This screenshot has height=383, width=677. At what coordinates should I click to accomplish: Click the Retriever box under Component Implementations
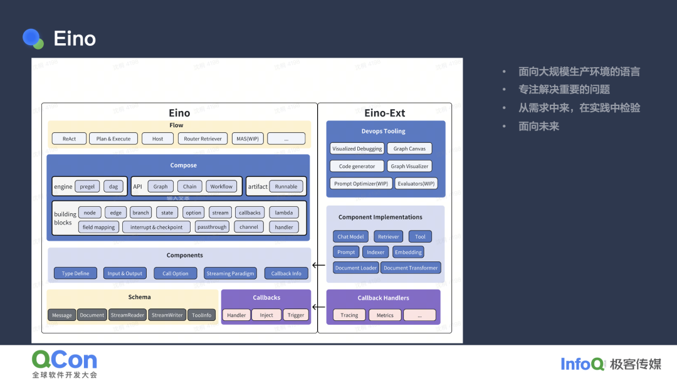[389, 236]
